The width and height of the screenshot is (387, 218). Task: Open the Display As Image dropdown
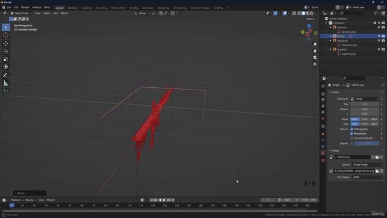pos(365,99)
